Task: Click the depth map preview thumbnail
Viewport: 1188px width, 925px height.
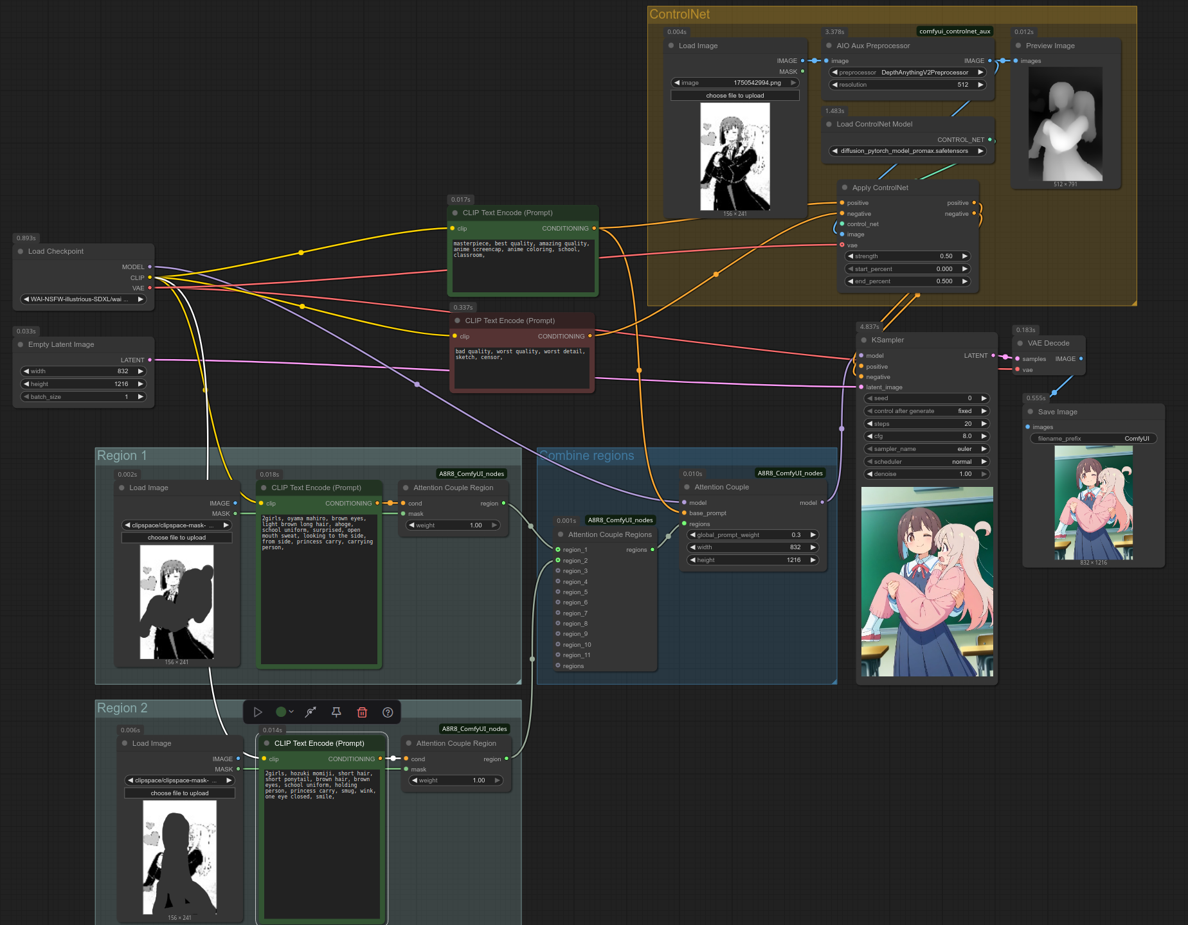Action: (x=1065, y=124)
